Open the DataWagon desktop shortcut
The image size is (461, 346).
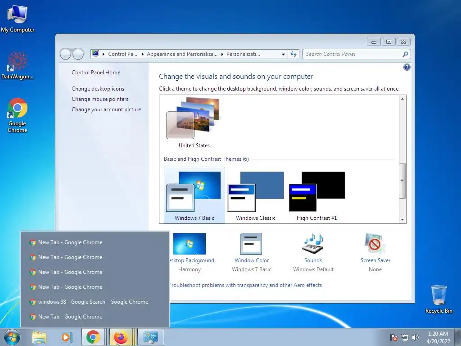tap(18, 65)
